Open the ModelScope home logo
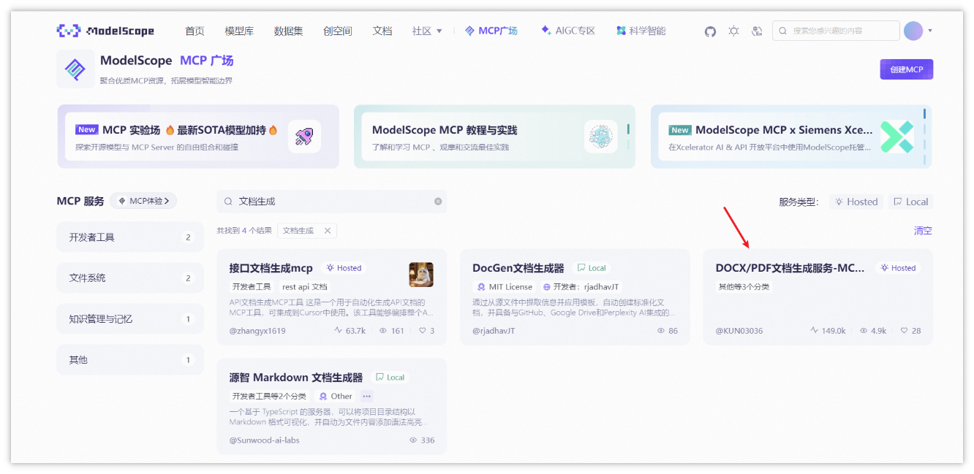 (105, 31)
